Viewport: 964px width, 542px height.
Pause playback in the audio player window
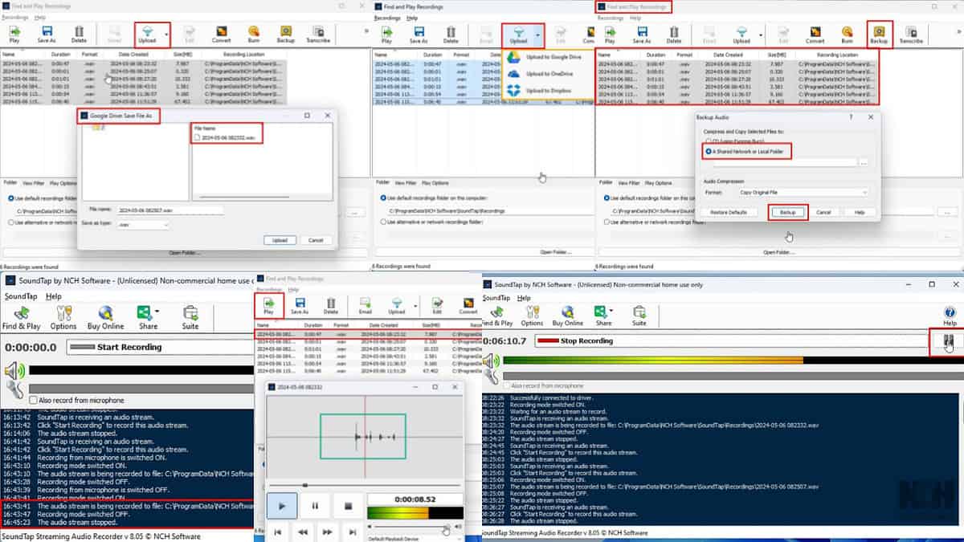pos(315,506)
